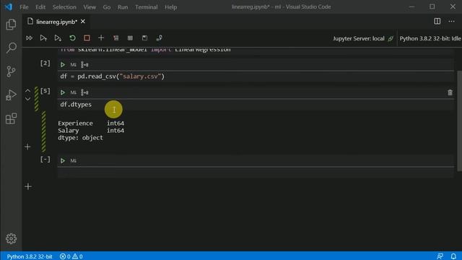Open More Actions ellipsis menu
The image size is (462, 260).
point(451,21)
